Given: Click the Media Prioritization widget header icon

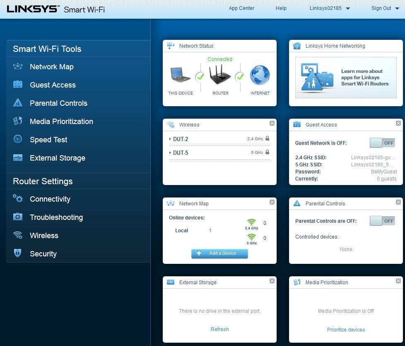Looking at the screenshot, I should coord(297,282).
